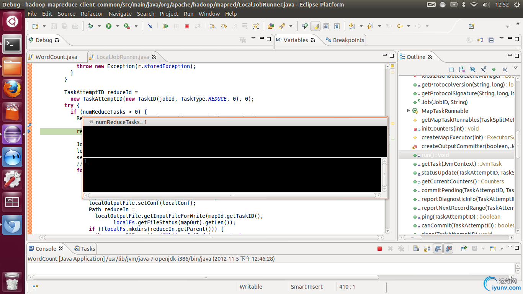The image size is (523, 294).
Task: Open the Navigate menu
Action: pos(120,14)
